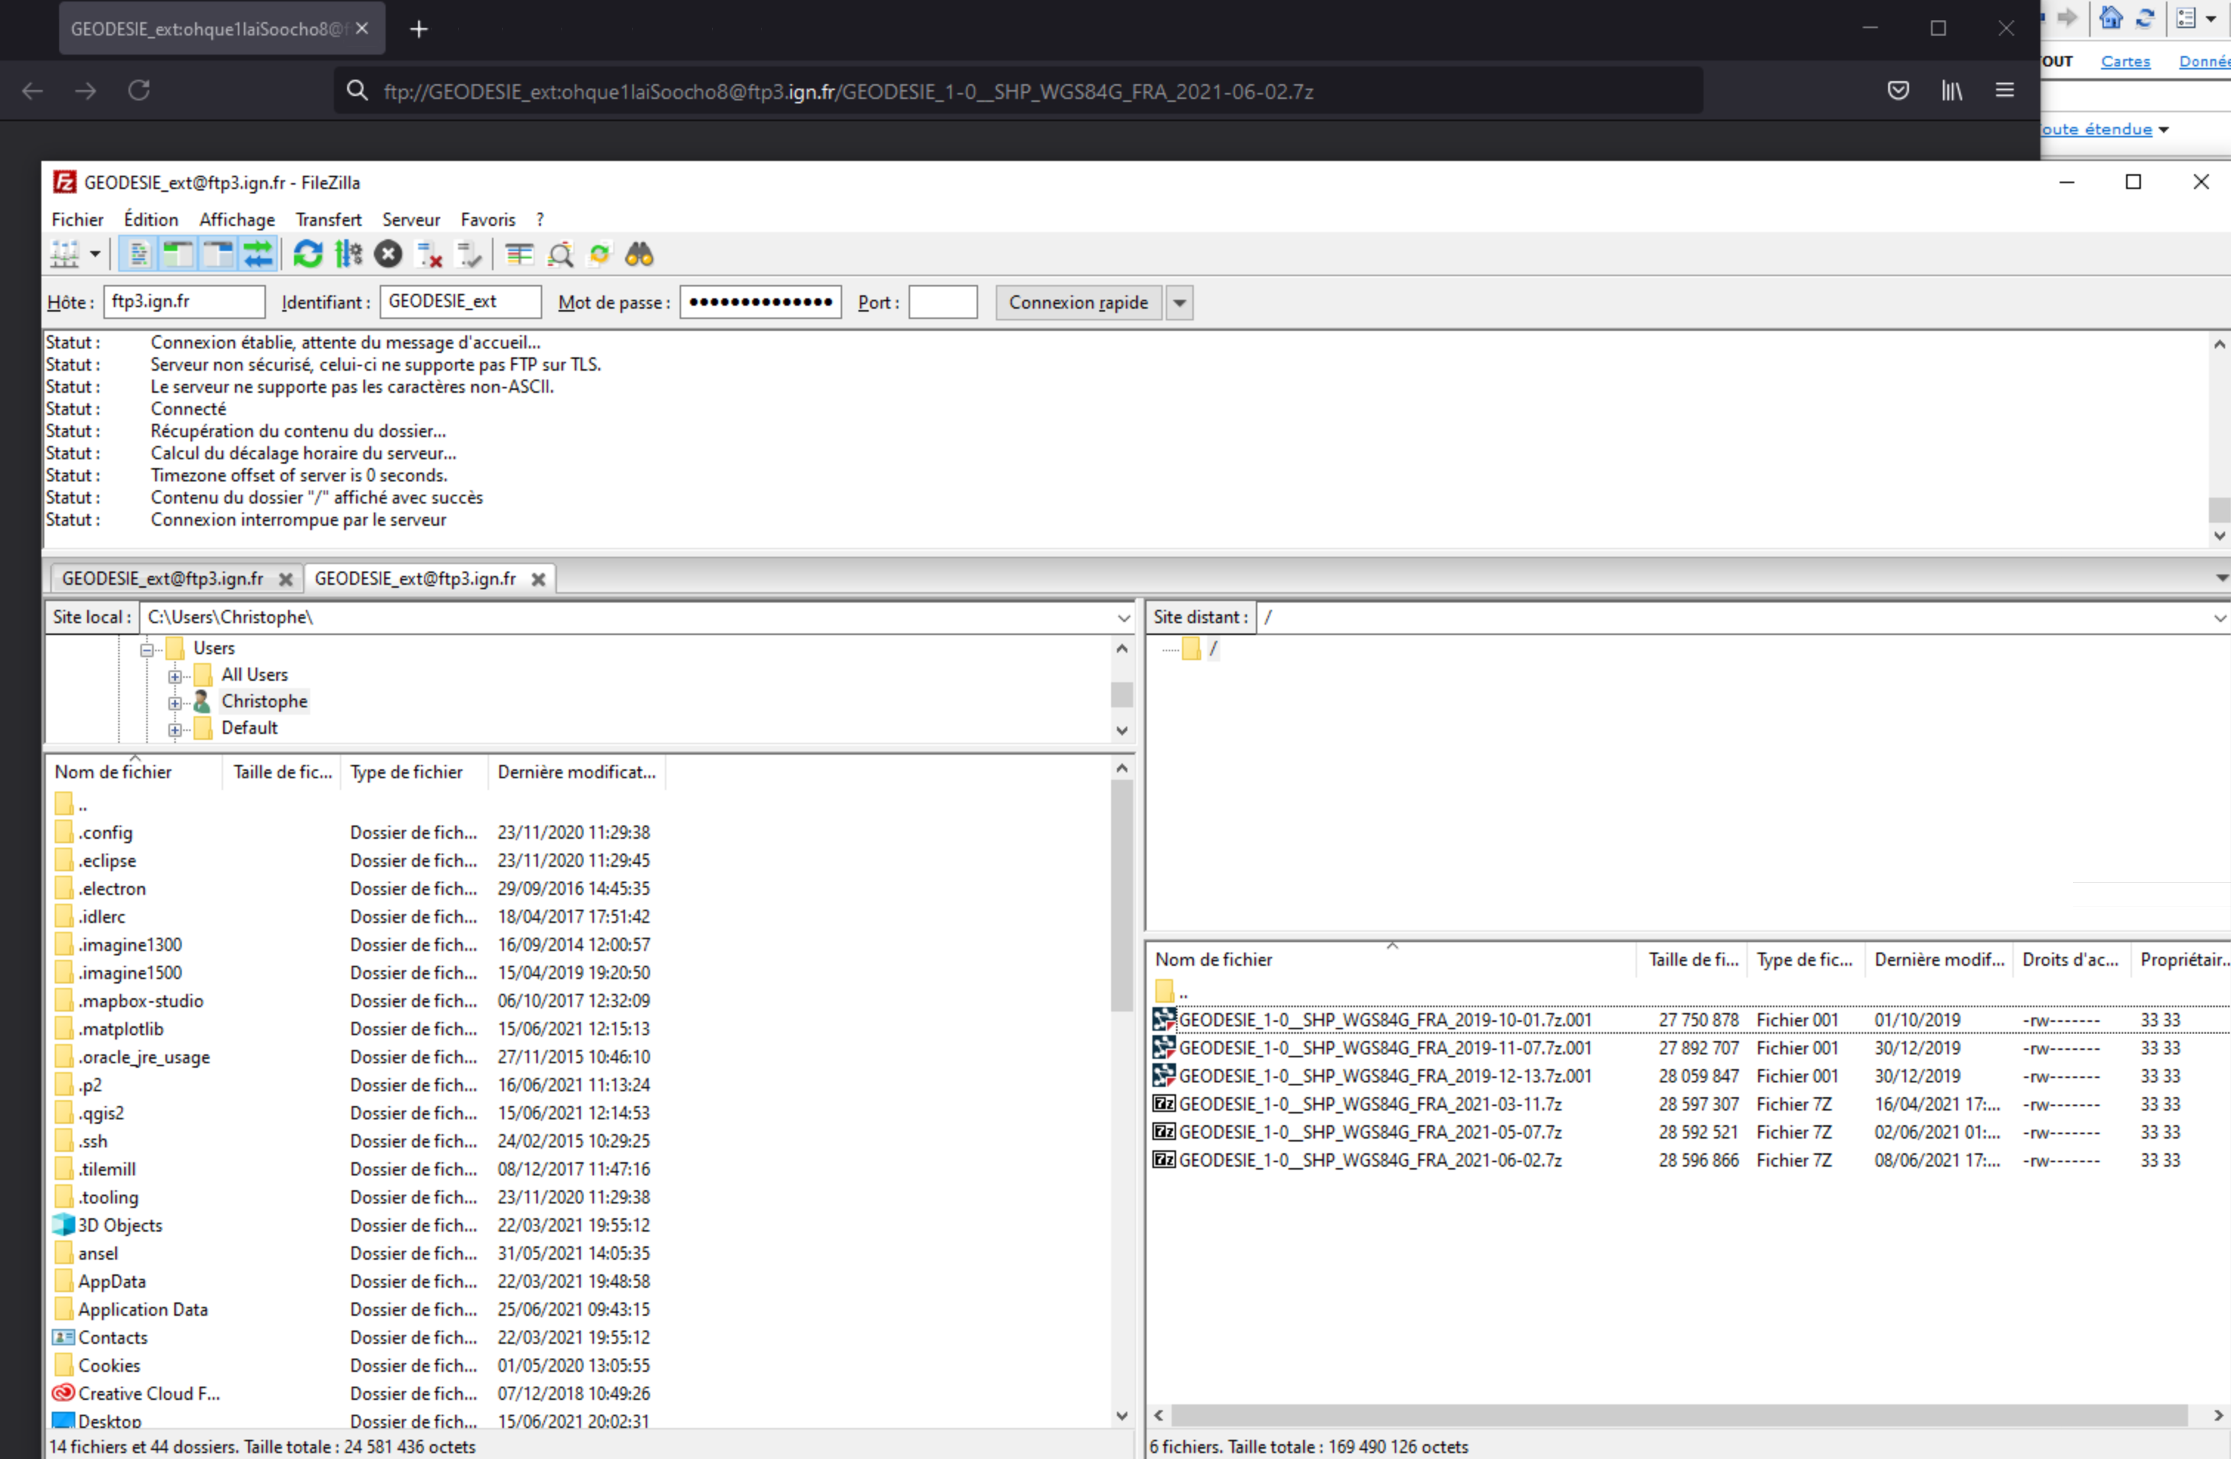Click the Connexion rapide button
Image resolution: width=2231 pixels, height=1459 pixels.
click(1078, 303)
